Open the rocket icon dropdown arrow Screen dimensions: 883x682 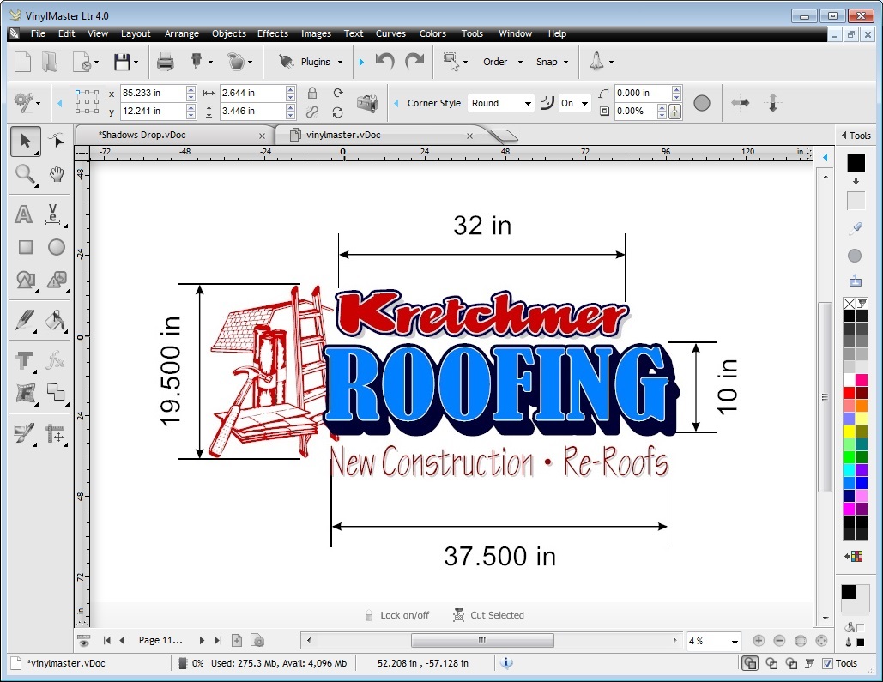(612, 62)
